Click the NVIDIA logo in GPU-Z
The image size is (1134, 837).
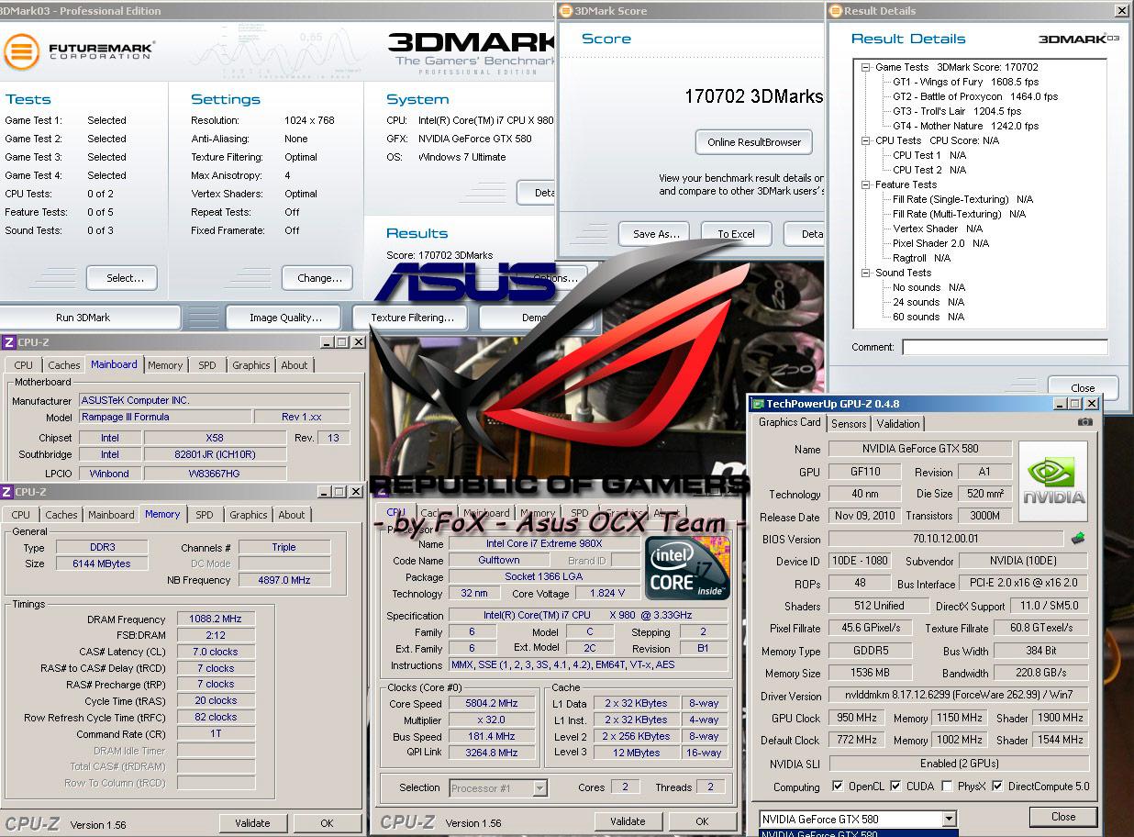1053,482
